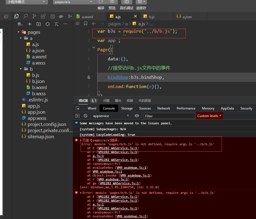Navigate forward with right arrow
This screenshot has width=256, height=219.
tap(102, 24)
